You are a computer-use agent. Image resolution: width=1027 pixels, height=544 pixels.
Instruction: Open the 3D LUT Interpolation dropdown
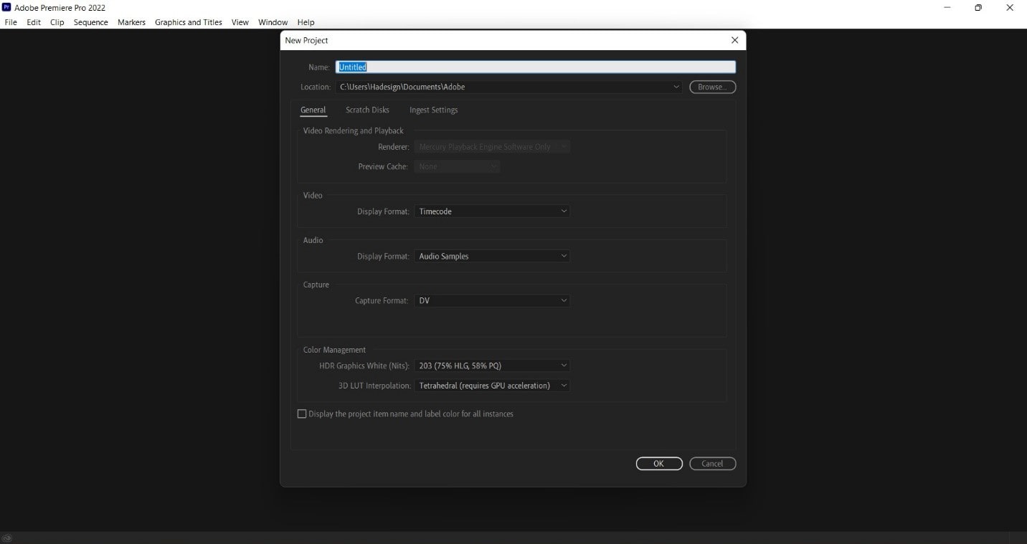[492, 386]
